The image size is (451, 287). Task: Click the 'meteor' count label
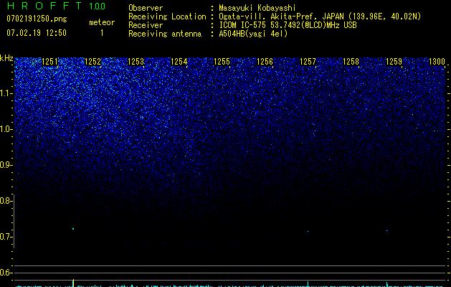(102, 22)
